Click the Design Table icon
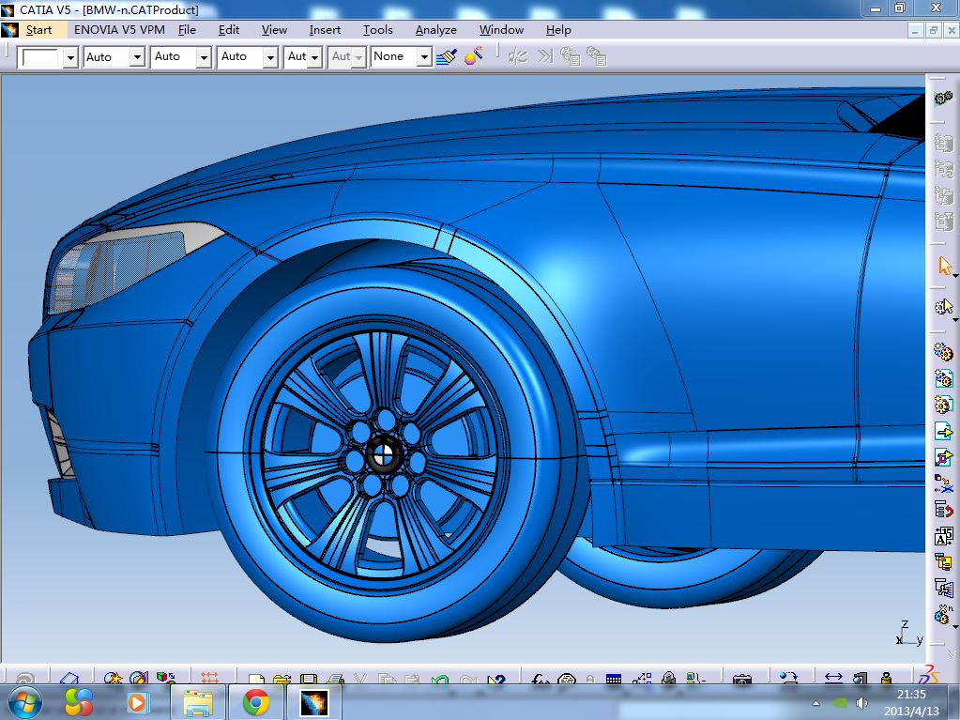The image size is (960, 720). point(613,679)
